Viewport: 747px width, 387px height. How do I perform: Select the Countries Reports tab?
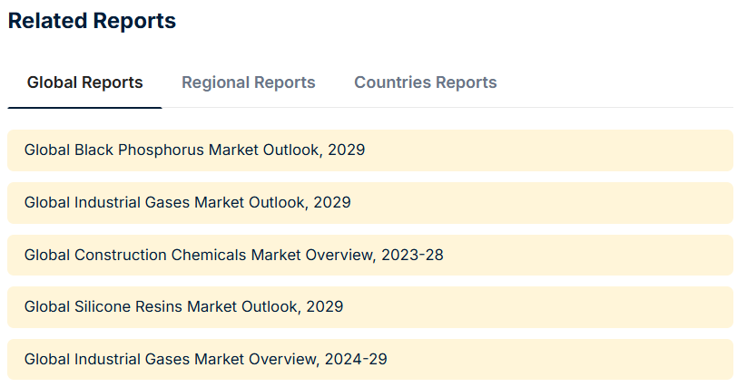[x=425, y=82]
